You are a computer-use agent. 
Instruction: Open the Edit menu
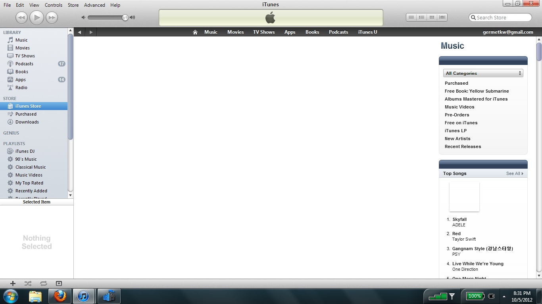pos(20,5)
